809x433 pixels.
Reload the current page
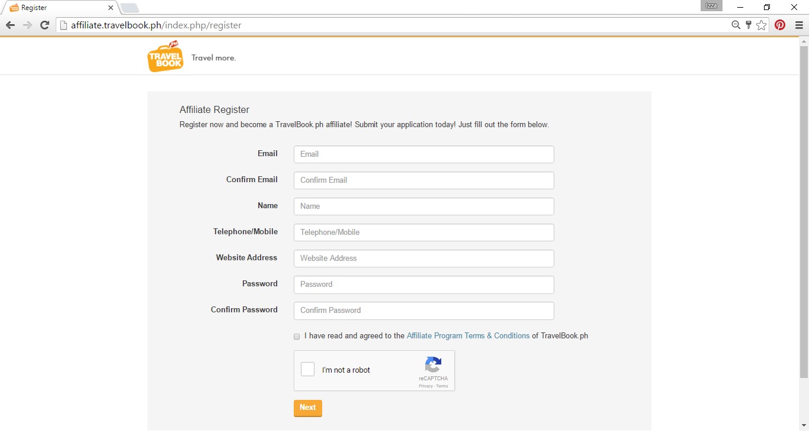pos(44,25)
